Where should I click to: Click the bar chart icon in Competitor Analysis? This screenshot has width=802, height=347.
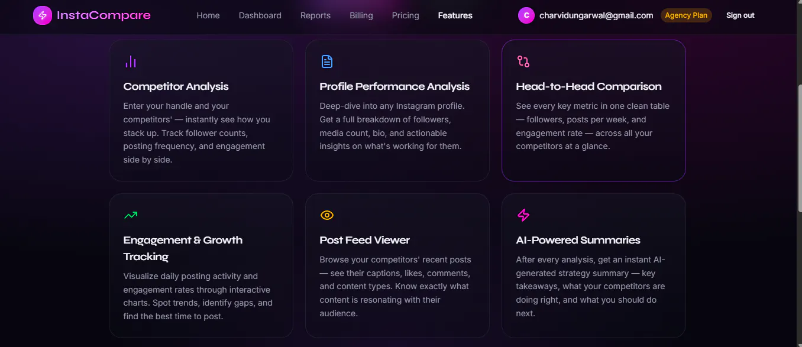click(x=131, y=61)
